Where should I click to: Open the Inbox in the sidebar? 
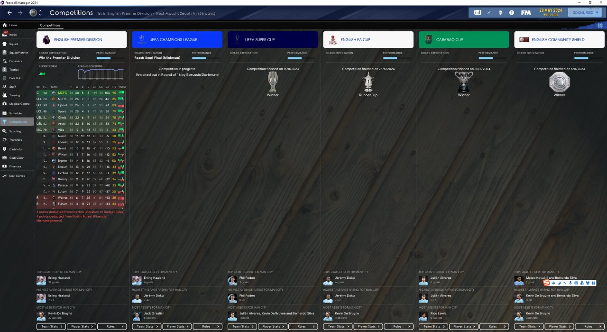17,35
